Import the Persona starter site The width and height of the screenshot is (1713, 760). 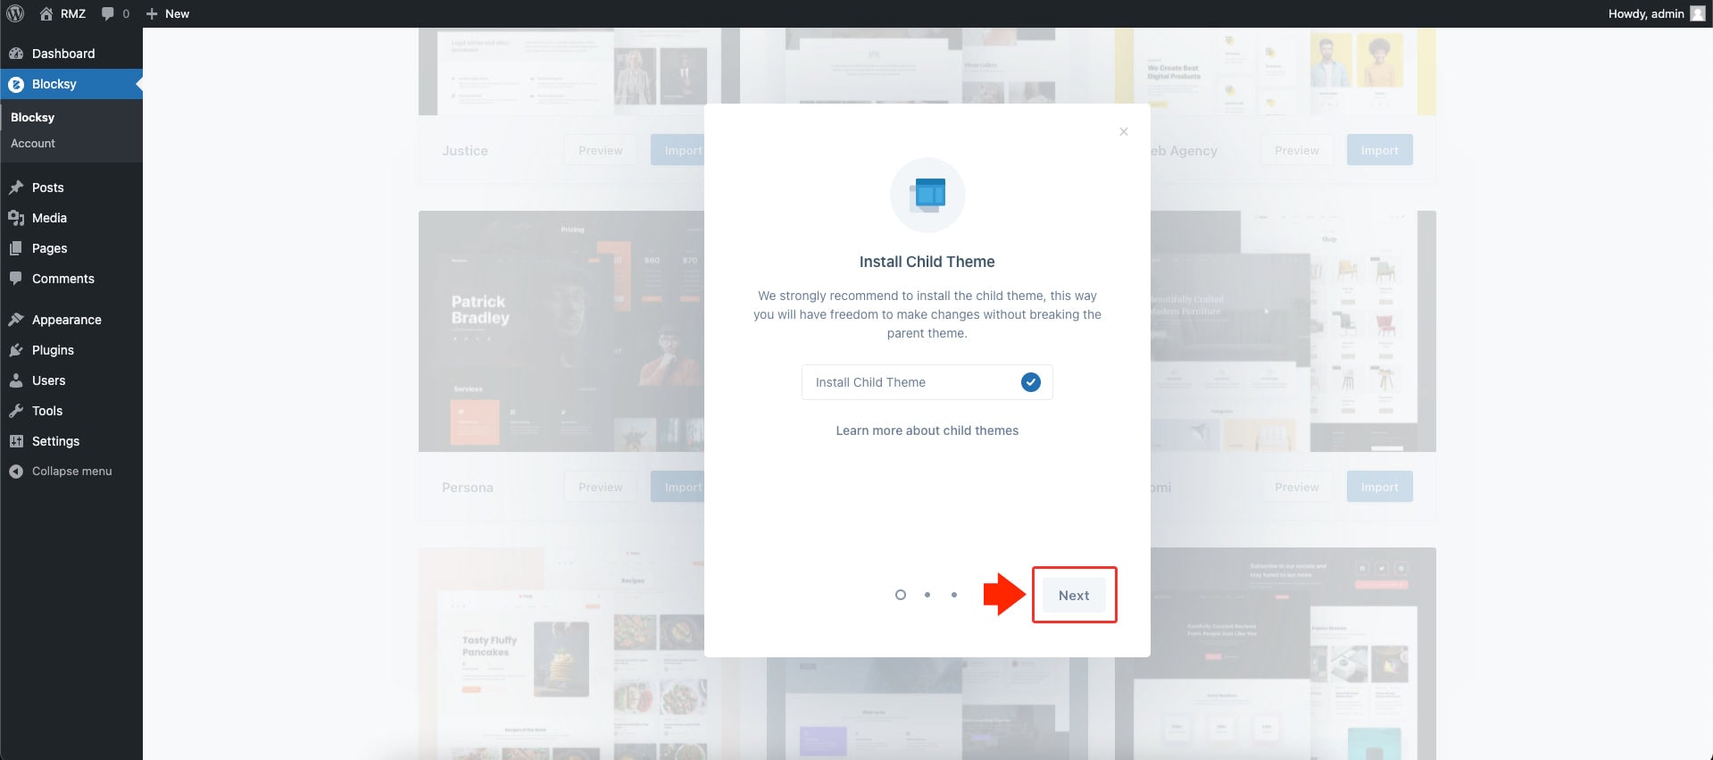coord(679,487)
